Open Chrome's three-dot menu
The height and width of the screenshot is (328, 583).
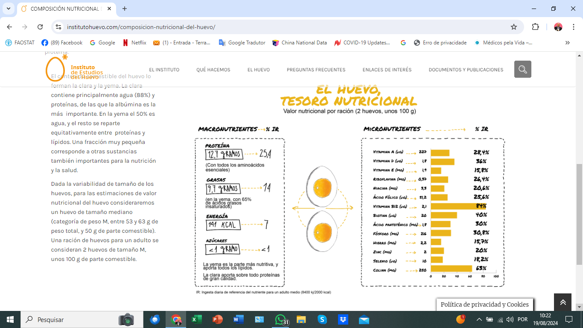point(574,27)
